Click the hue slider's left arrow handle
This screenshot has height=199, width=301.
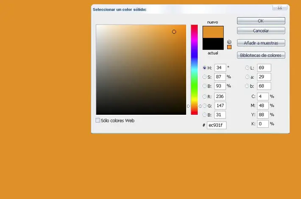pos(188,106)
